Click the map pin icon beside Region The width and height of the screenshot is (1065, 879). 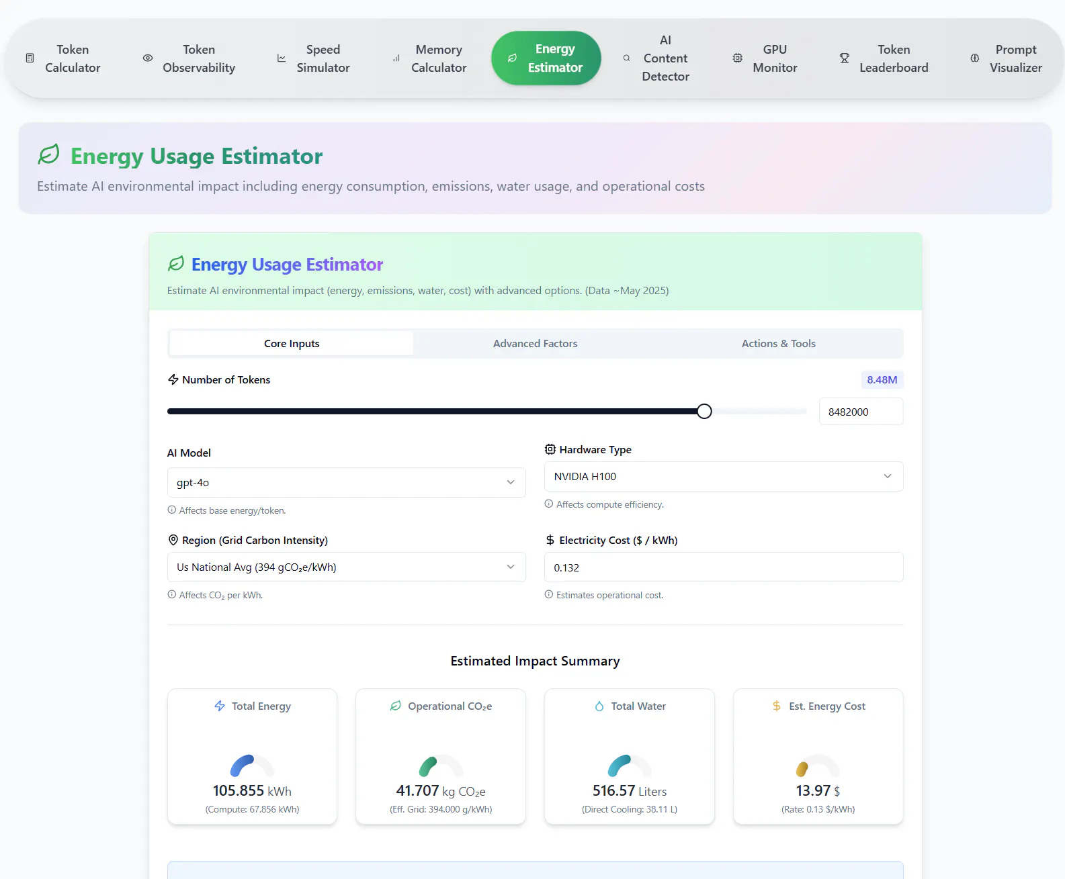(x=173, y=540)
